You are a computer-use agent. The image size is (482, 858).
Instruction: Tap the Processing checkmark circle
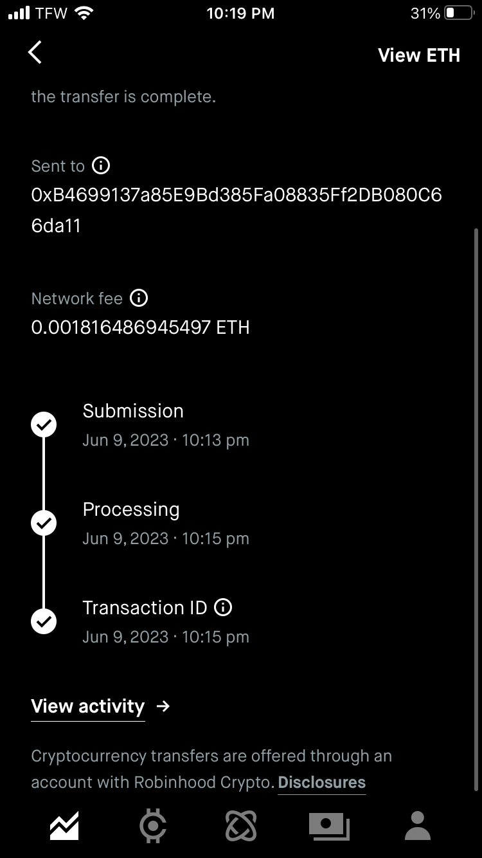pyautogui.click(x=44, y=524)
